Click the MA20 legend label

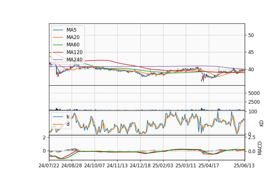73,37
